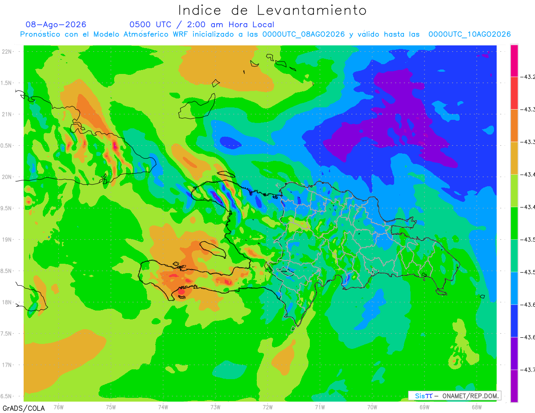The image size is (535, 413).
Task: Pick the bright green color bar swatch
Action: point(514,223)
